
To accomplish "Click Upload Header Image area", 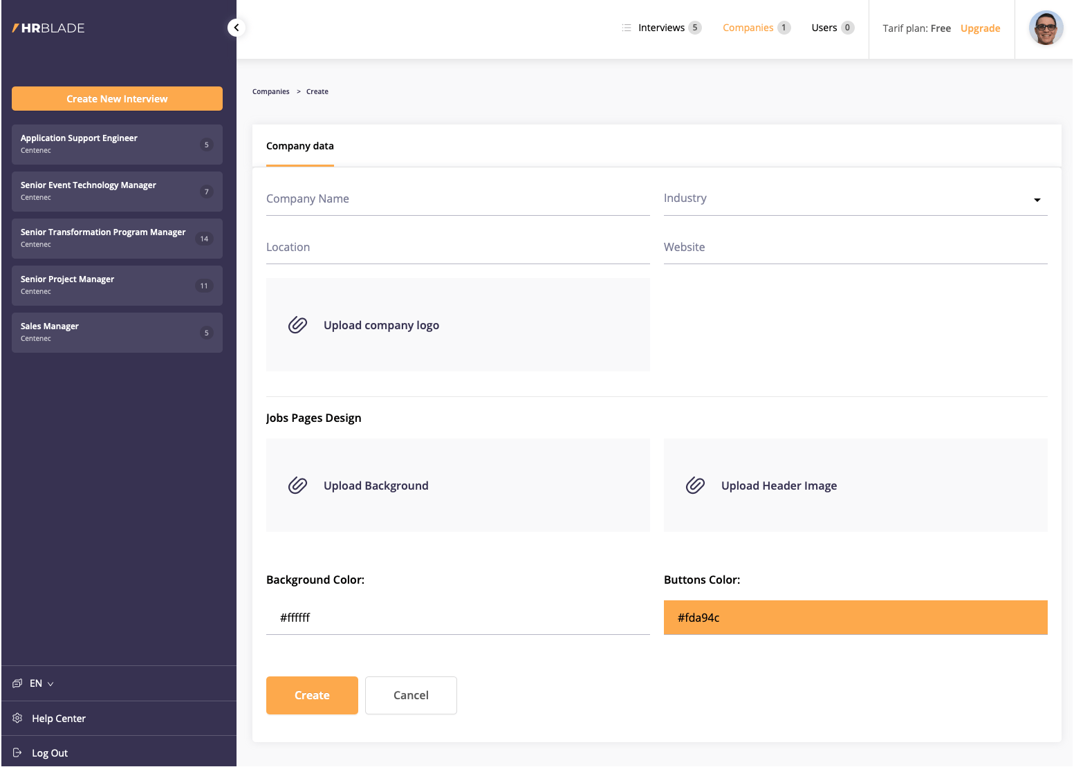I will (855, 486).
